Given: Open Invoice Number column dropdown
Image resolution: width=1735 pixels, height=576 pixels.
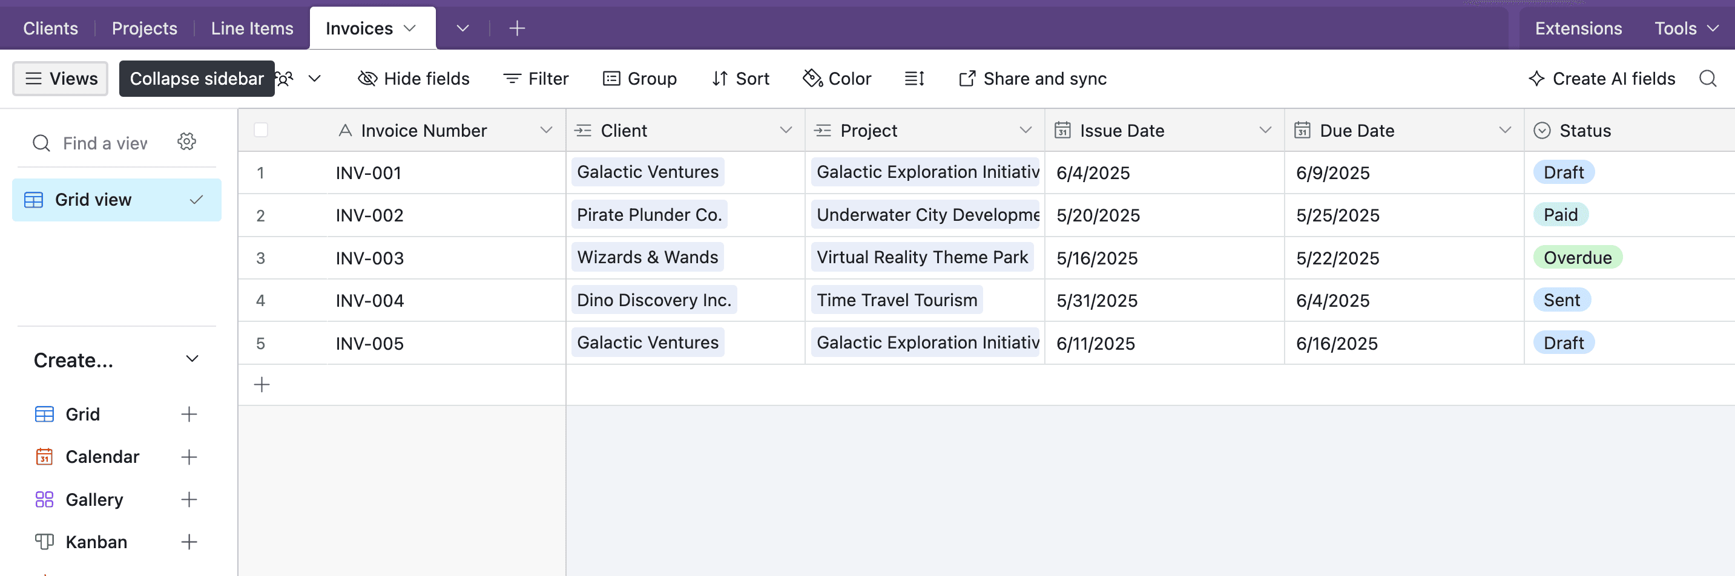Looking at the screenshot, I should coord(546,130).
